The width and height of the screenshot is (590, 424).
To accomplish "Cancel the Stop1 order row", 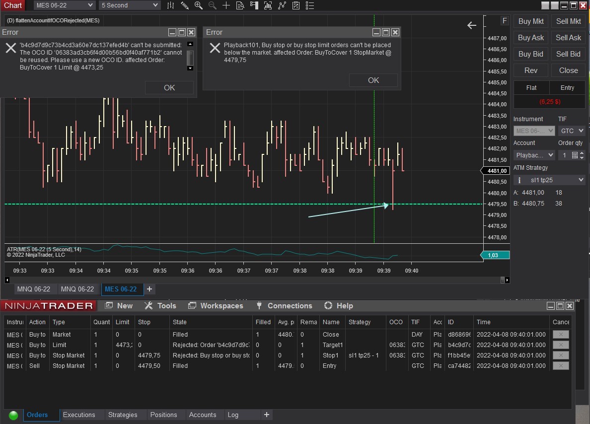I will [x=561, y=355].
